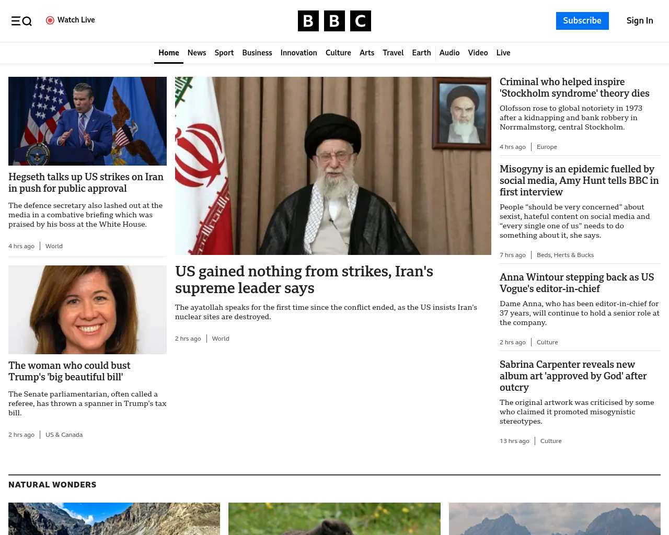
Task: Click Culture tag under Anna Wintour story
Action: [x=547, y=342]
